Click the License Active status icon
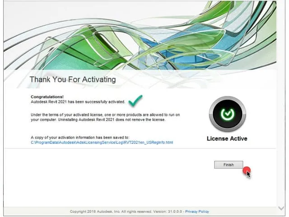The width and height of the screenshot is (289, 217). click(x=228, y=114)
